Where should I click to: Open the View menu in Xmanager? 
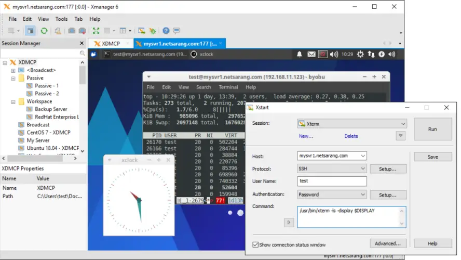click(x=43, y=19)
